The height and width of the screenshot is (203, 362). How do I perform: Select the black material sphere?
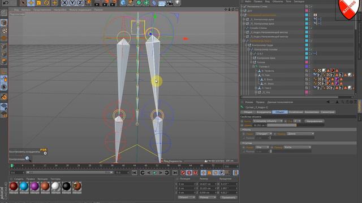[67, 186]
